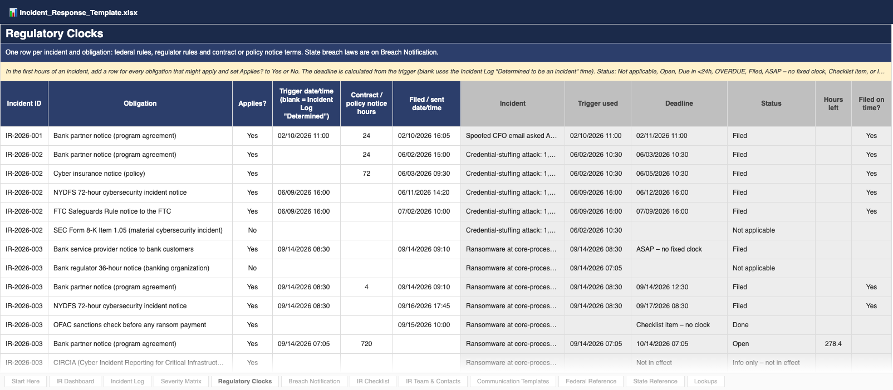
Task: Go to the Severity Matrix tab
Action: [181, 381]
